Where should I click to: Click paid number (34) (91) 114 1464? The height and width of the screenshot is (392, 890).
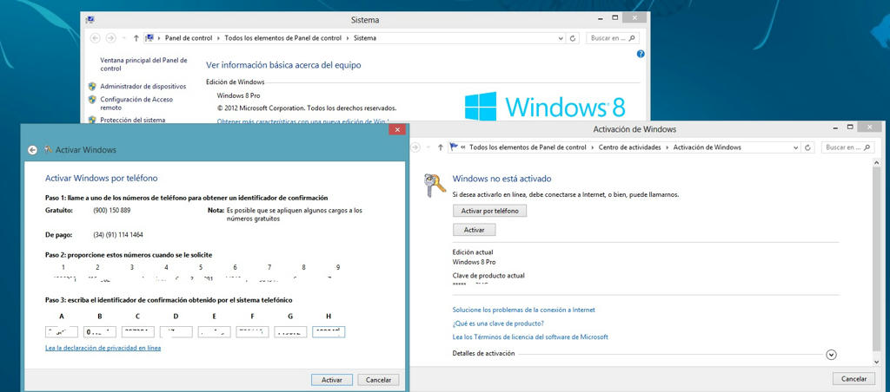pyautogui.click(x=118, y=234)
